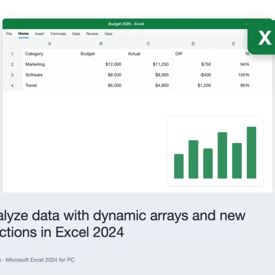The image size is (275, 275).
Task: Select the $6,000 budget cell
Action: (x=101, y=85)
